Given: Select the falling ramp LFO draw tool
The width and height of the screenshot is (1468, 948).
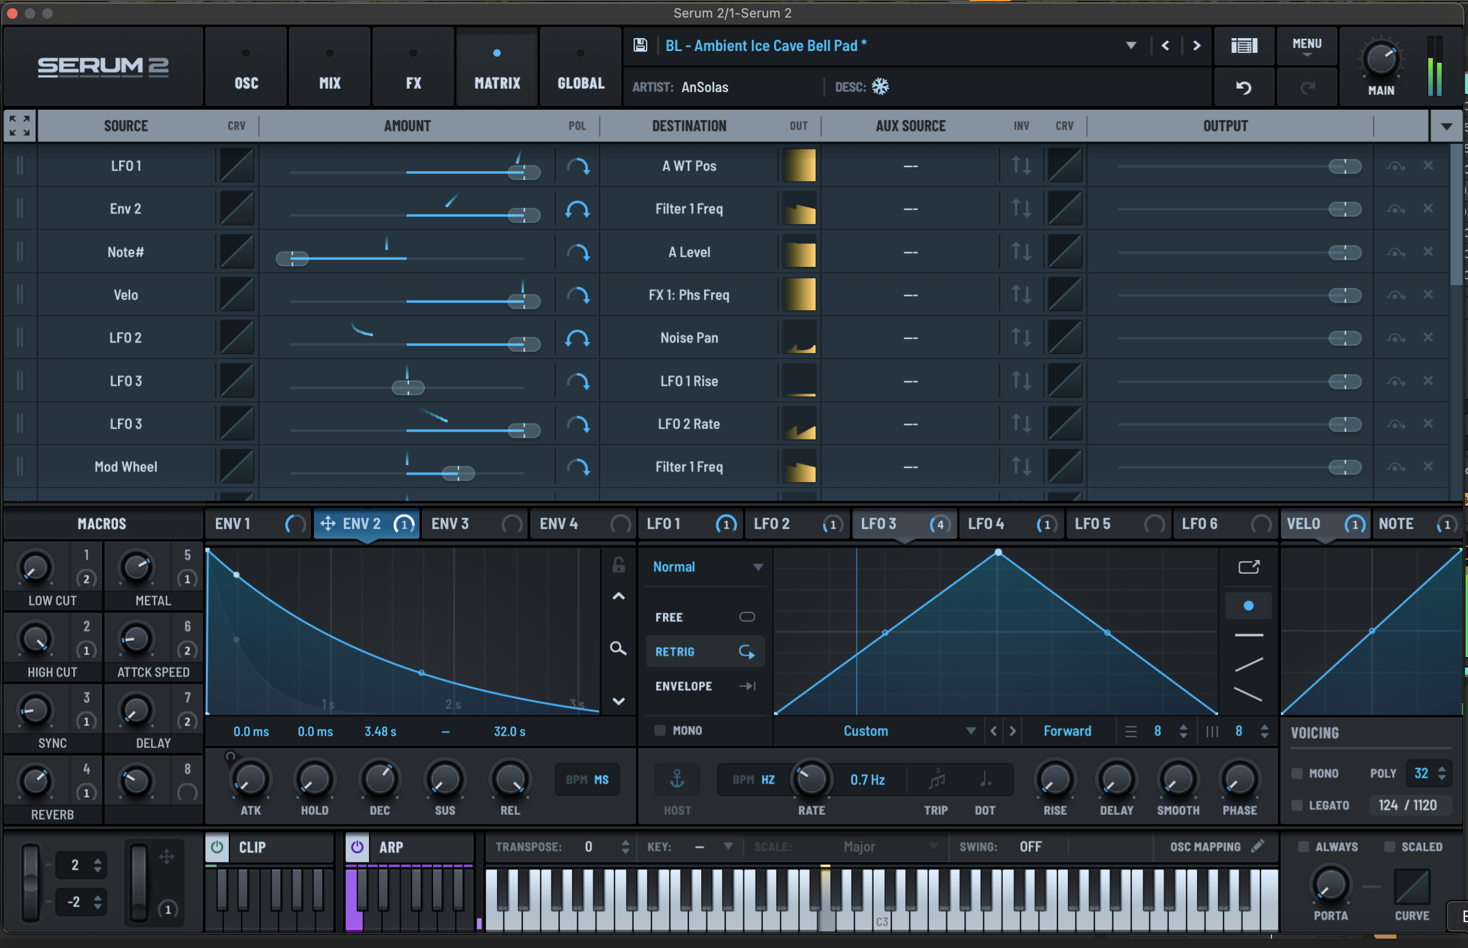Looking at the screenshot, I should [x=1249, y=695].
